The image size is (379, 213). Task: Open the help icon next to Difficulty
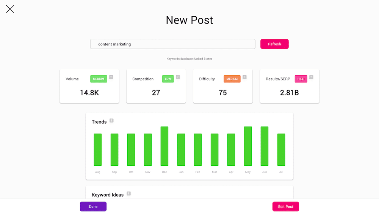[x=244, y=77]
